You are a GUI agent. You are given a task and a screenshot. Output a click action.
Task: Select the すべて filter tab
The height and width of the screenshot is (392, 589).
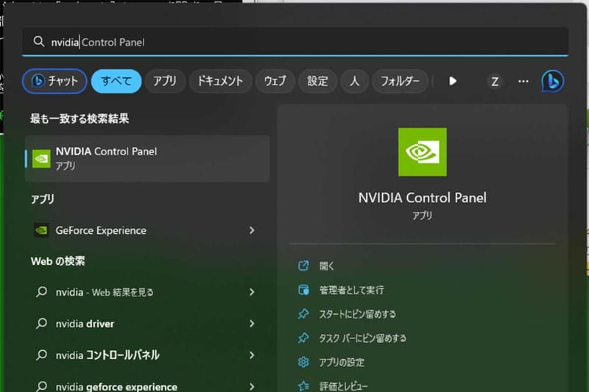click(x=116, y=81)
